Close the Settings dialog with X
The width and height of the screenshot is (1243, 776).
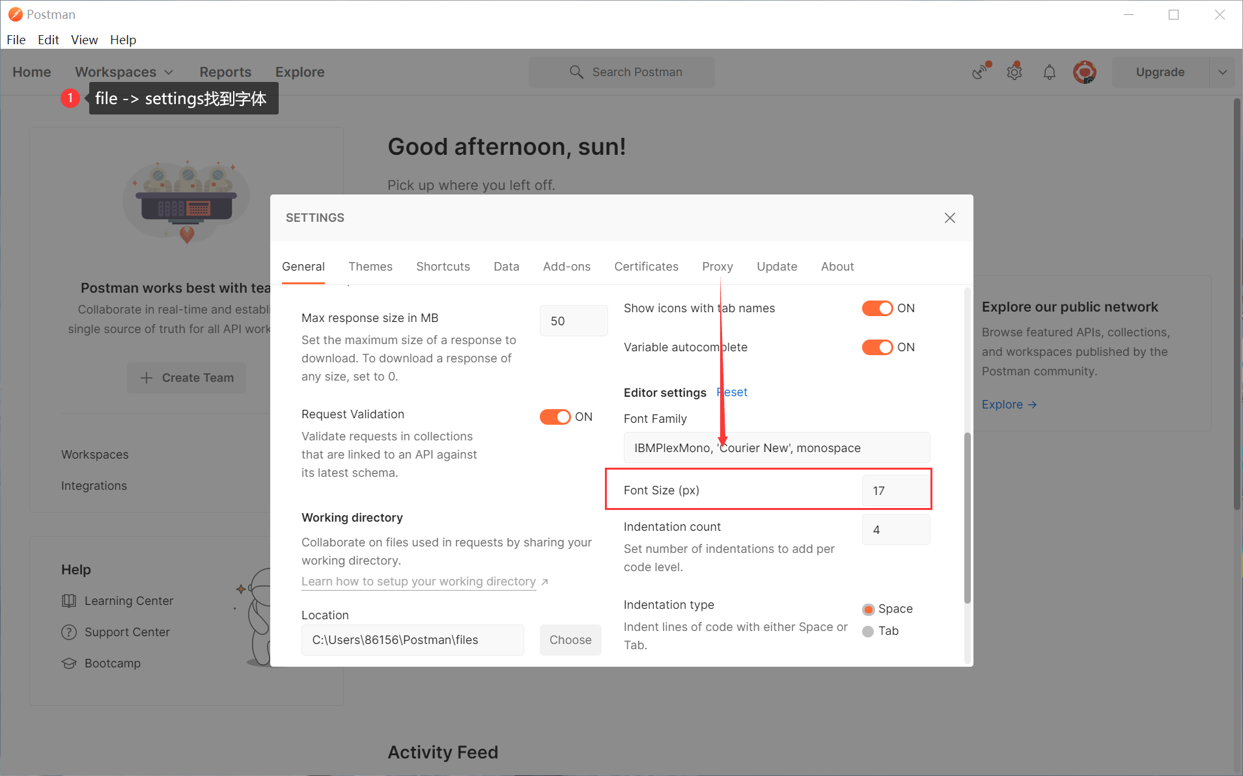[x=950, y=218]
